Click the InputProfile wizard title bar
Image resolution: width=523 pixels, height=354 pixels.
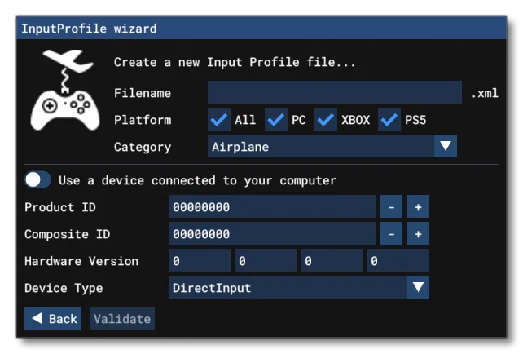click(x=261, y=28)
